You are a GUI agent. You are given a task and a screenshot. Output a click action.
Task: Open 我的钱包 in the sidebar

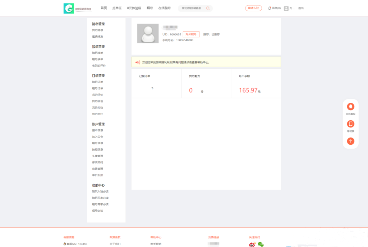coord(97,101)
